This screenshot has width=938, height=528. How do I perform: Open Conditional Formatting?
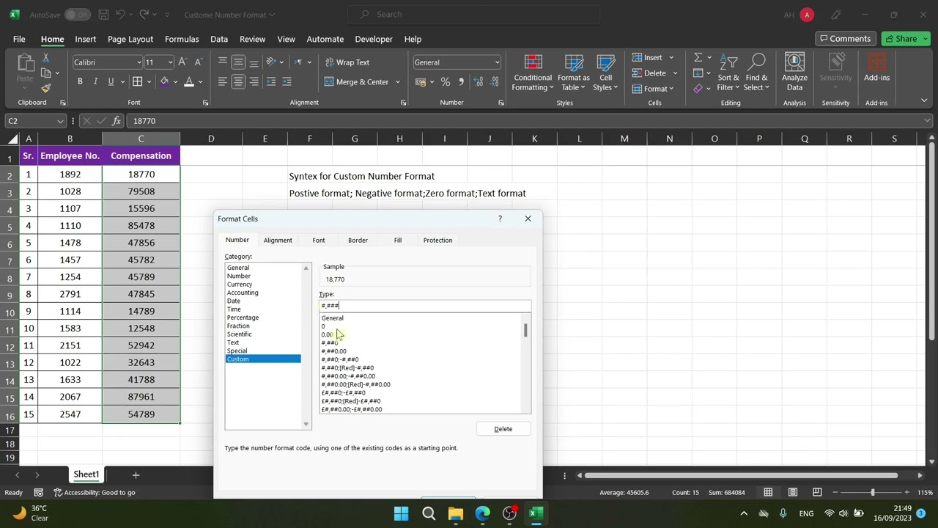(x=533, y=73)
